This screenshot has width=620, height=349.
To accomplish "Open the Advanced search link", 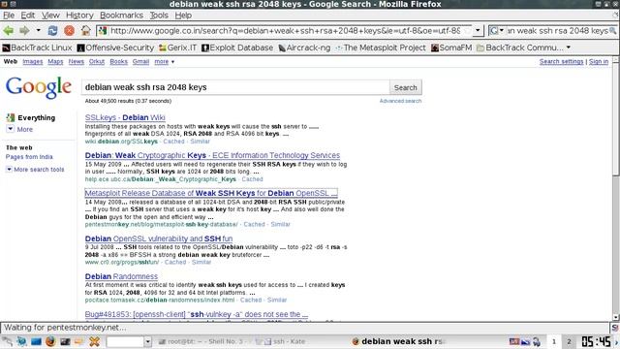I will pos(400,101).
